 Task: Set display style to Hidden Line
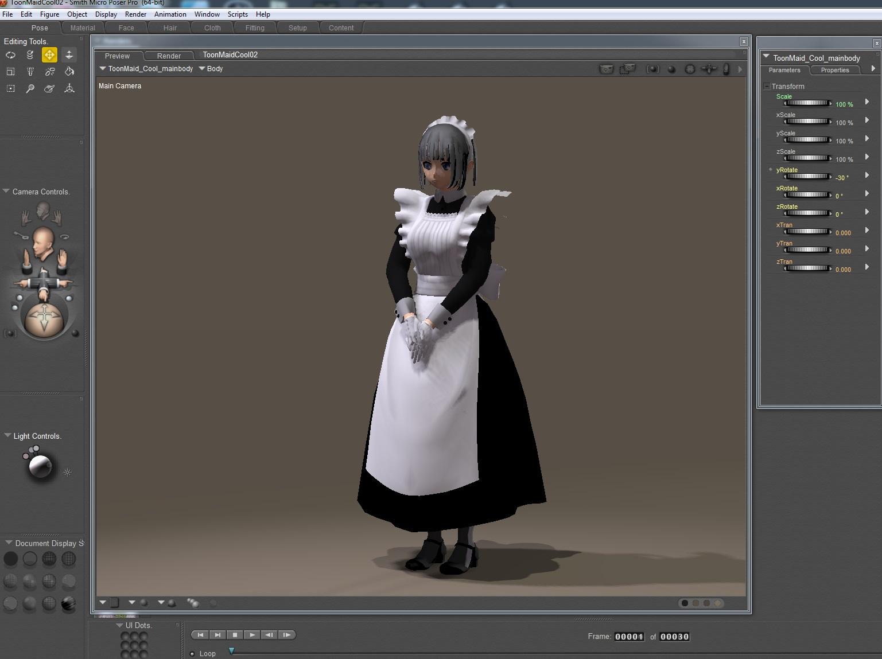[x=69, y=559]
